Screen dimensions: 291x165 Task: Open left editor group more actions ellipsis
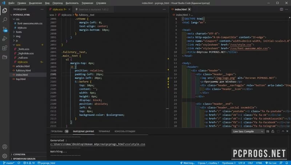[x=164, y=9]
